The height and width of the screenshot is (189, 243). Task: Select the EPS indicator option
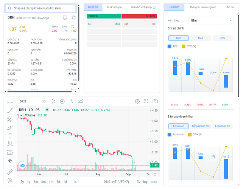(x=223, y=38)
